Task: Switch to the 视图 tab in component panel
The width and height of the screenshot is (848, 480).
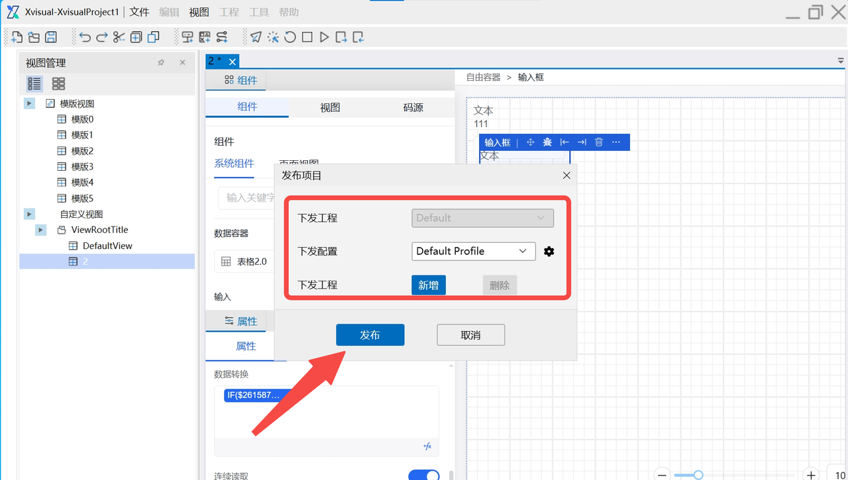Action: [330, 107]
